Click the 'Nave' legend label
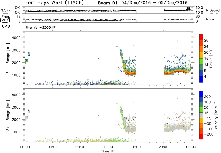This screenshot has height=153, width=221. point(210,19)
